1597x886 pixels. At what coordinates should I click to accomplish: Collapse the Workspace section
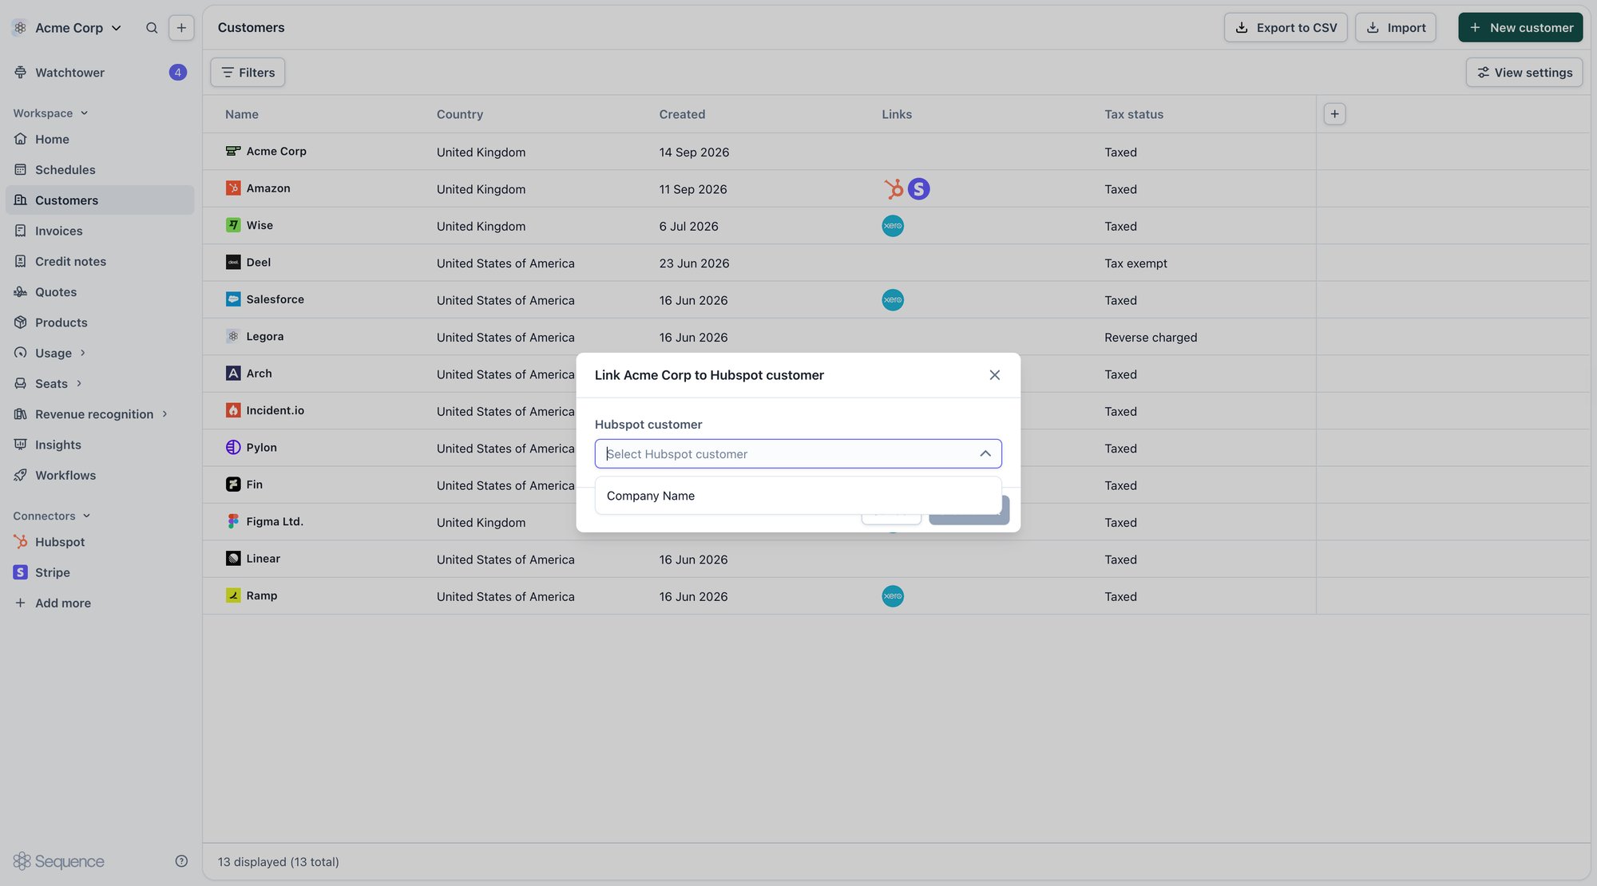[x=50, y=113]
